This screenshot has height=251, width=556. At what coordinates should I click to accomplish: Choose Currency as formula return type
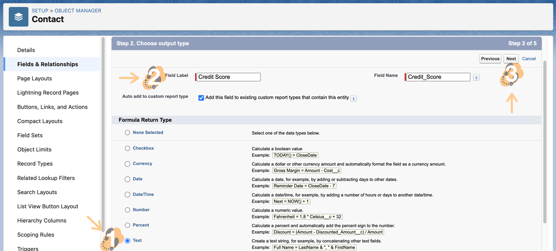point(127,164)
